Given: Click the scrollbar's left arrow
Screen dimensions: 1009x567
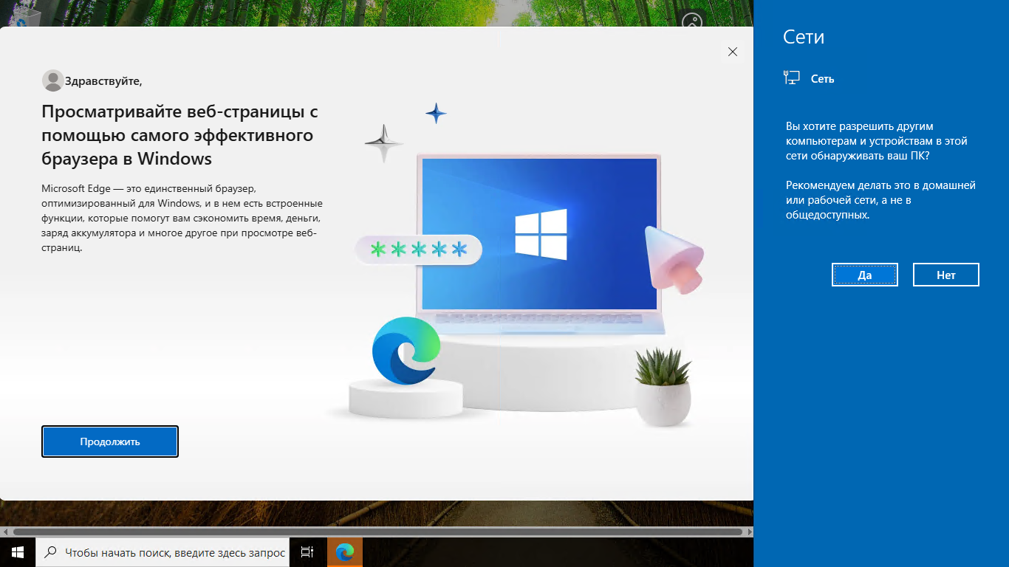Looking at the screenshot, I should [5, 532].
